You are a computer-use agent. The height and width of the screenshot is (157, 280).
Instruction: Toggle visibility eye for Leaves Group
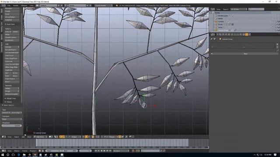273,30
